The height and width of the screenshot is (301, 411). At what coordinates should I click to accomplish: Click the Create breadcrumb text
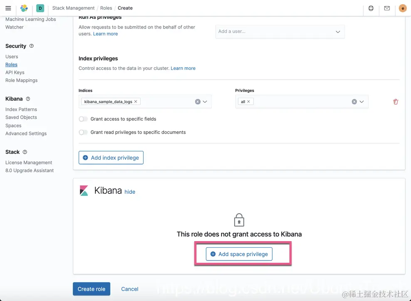(x=125, y=8)
